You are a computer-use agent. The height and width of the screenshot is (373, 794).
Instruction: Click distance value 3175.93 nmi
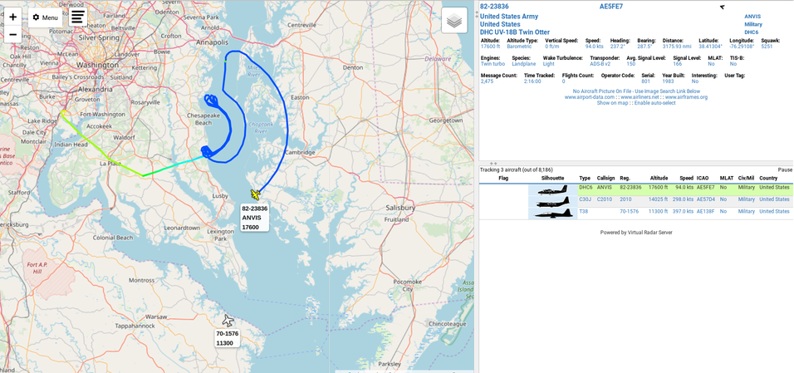[677, 47]
